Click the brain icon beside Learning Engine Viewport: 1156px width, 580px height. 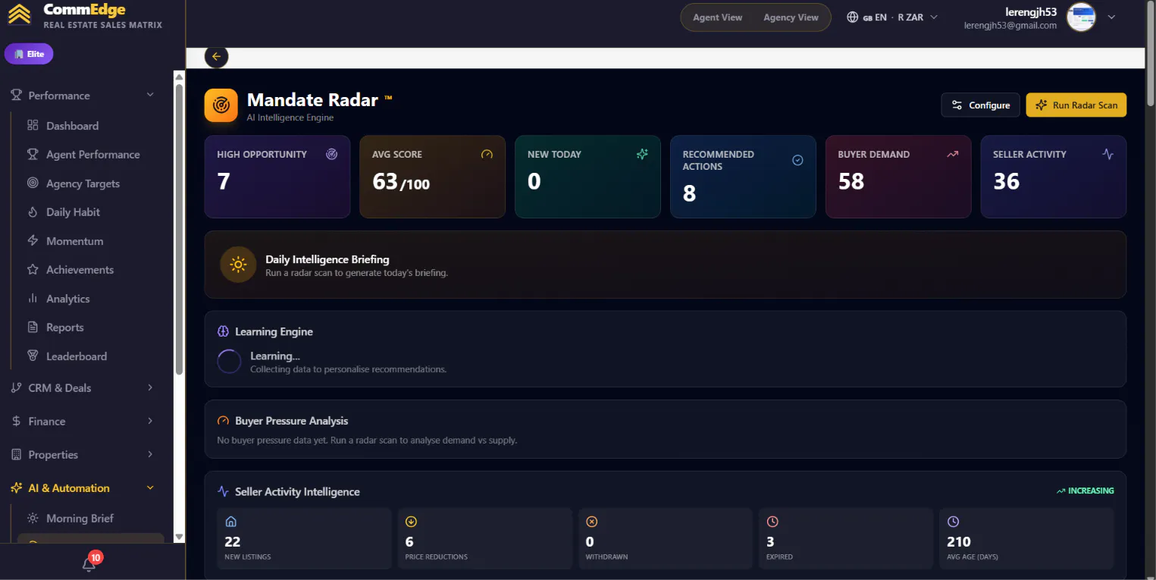click(x=223, y=331)
